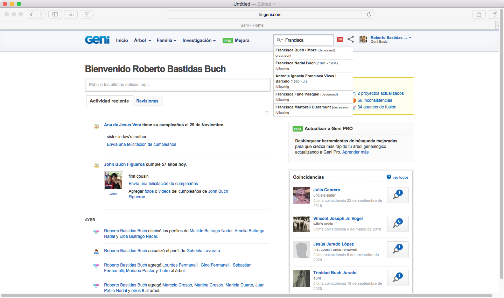
Task: Click the Geni logo
Action: tap(97, 40)
